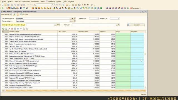The width and height of the screenshot is (178, 100).
Task: Click the New document toolbar icon
Action: [3, 5]
